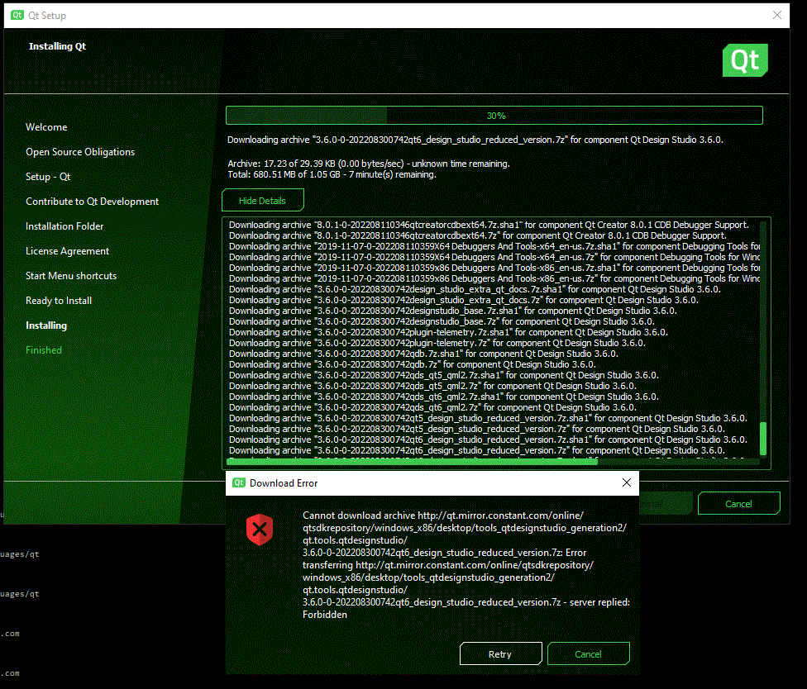807x689 pixels.
Task: Retry the failed archive download
Action: (501, 653)
